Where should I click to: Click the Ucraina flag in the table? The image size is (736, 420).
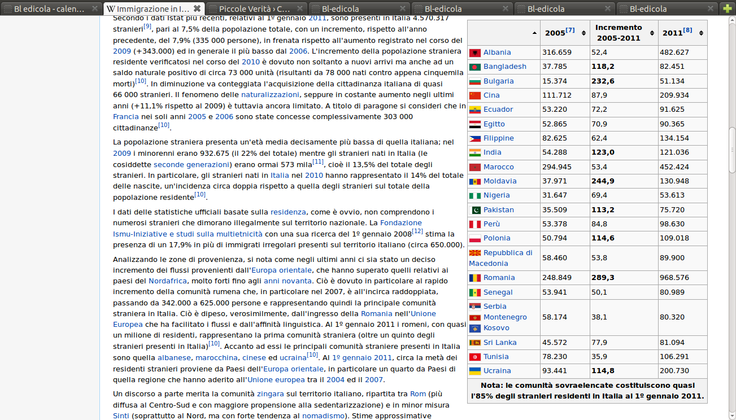coord(474,371)
